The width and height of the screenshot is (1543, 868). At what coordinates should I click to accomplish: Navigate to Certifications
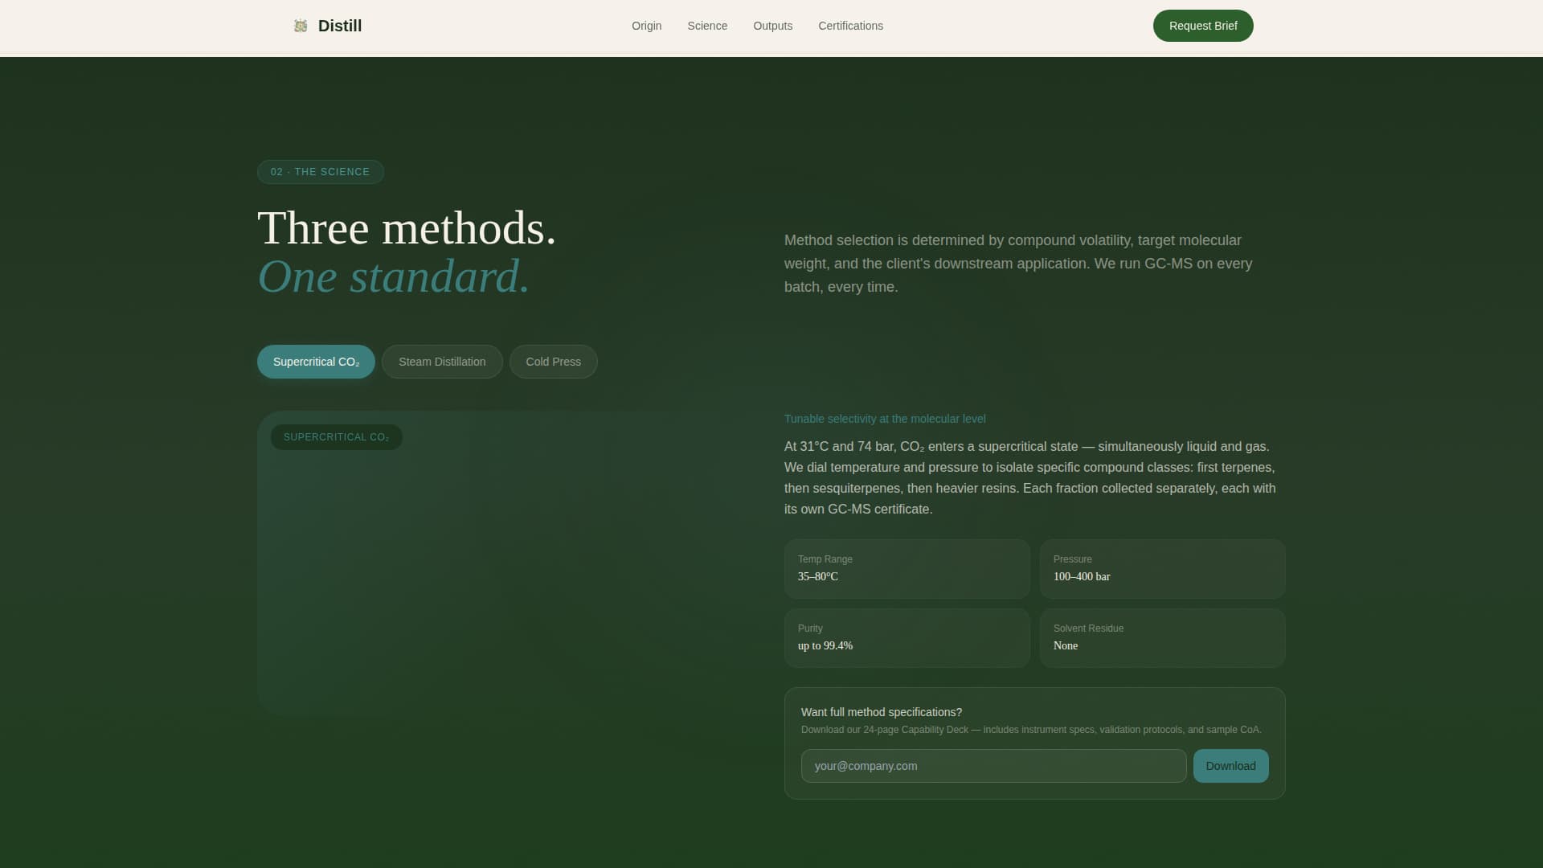(850, 26)
